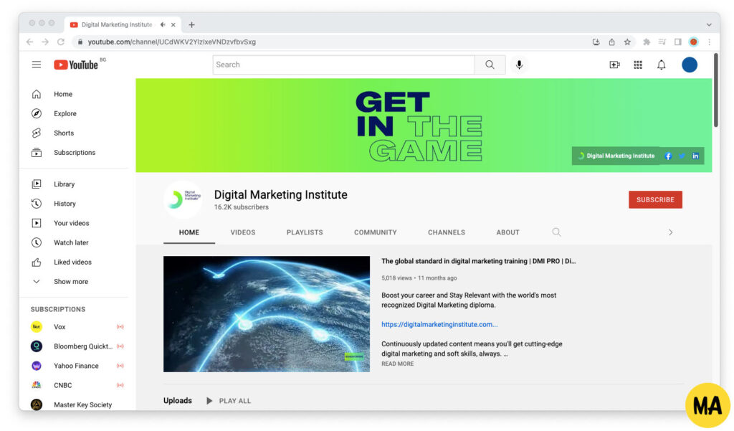Viewport: 734px width, 431px height.
Task: Click in the YouTube Search field
Action: click(343, 65)
